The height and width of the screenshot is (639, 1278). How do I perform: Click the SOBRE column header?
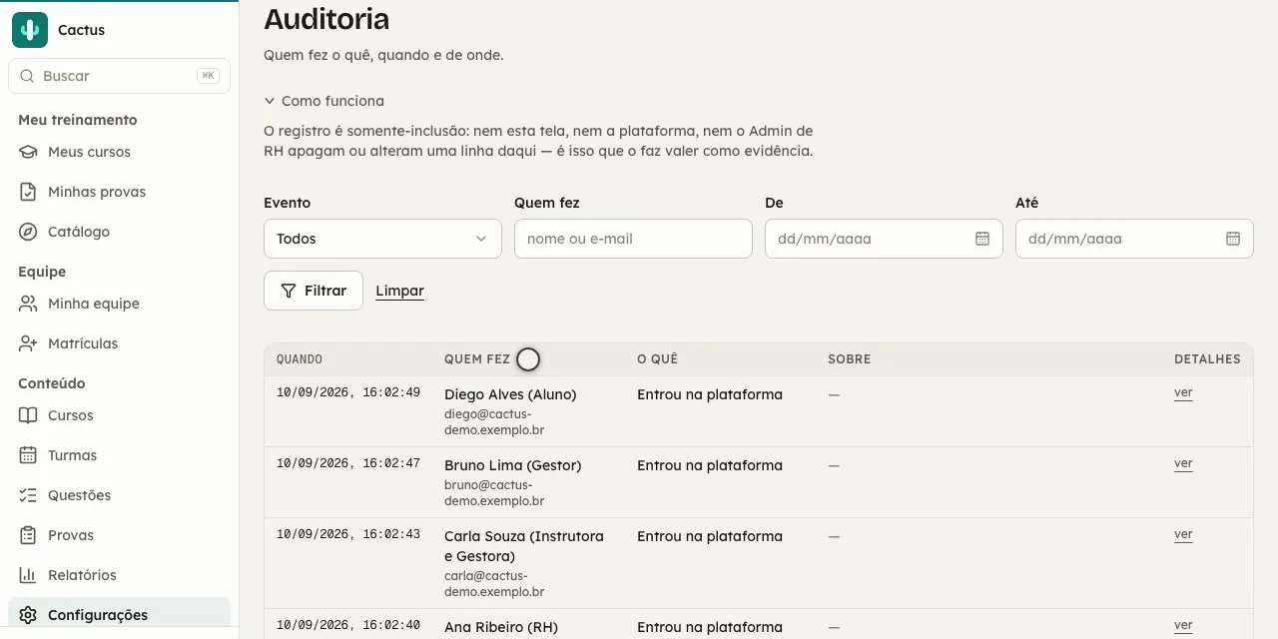pos(850,359)
